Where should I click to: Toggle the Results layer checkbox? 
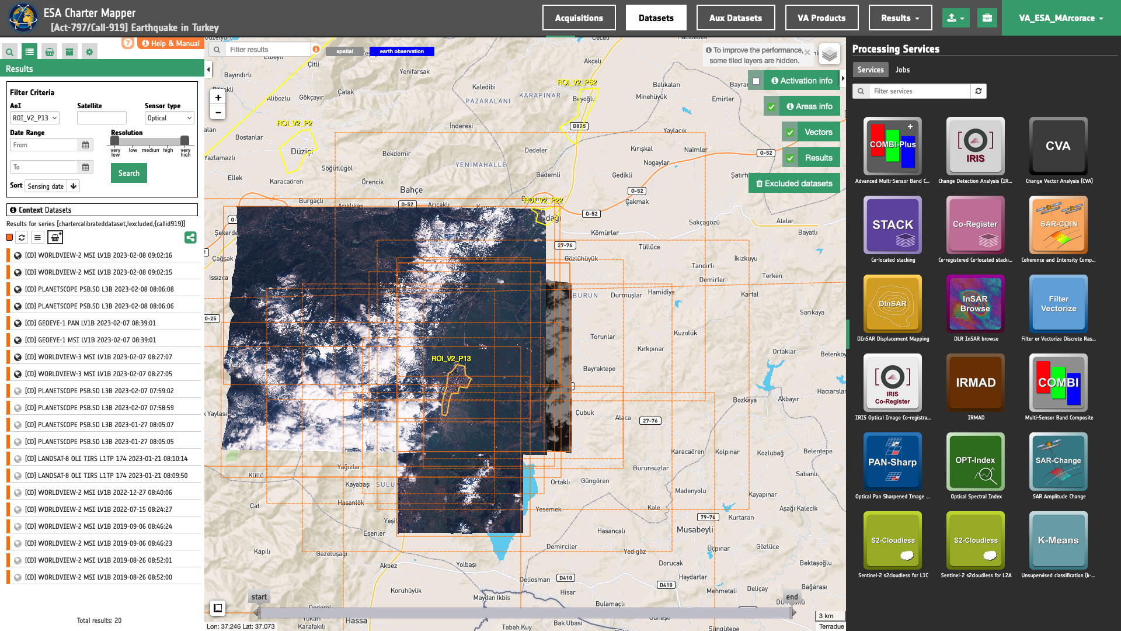(x=790, y=158)
